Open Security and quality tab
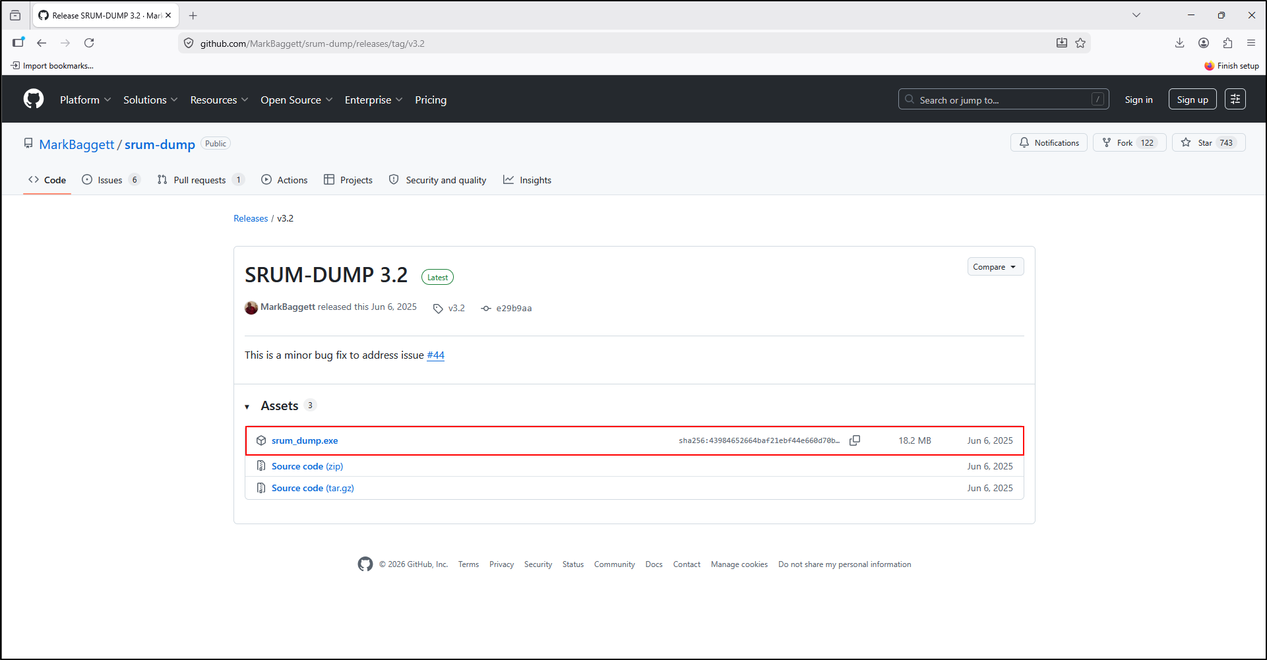This screenshot has width=1267, height=660. tap(438, 180)
